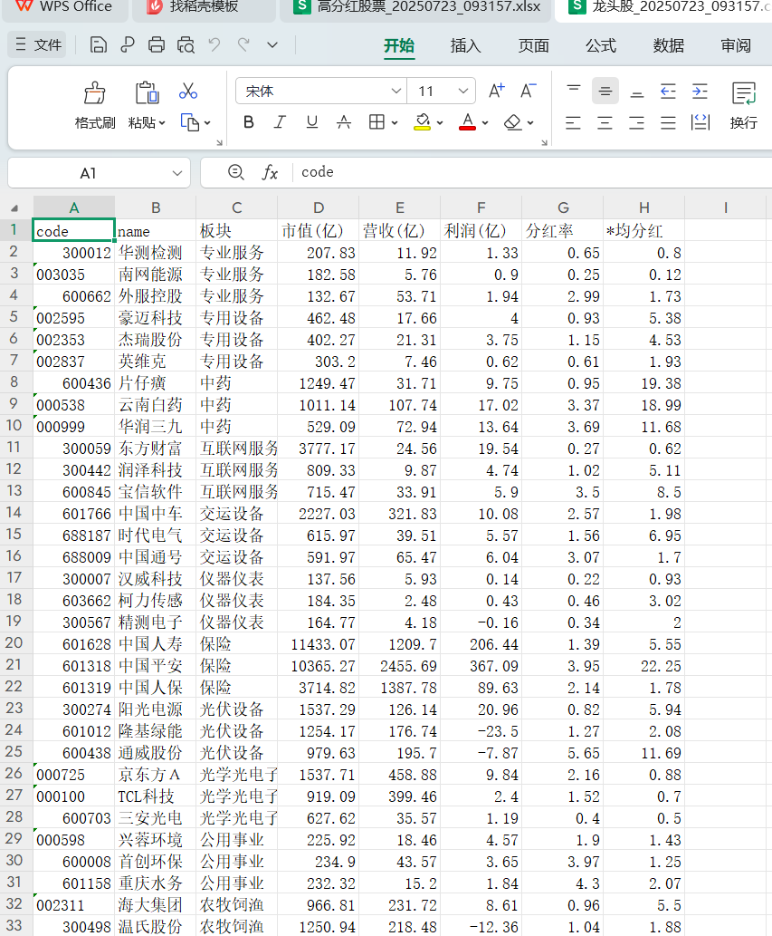Click the WPS Office home tab
The width and height of the screenshot is (772, 936).
click(x=63, y=8)
